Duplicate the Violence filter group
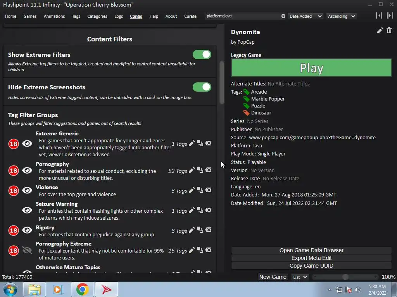 (200, 190)
